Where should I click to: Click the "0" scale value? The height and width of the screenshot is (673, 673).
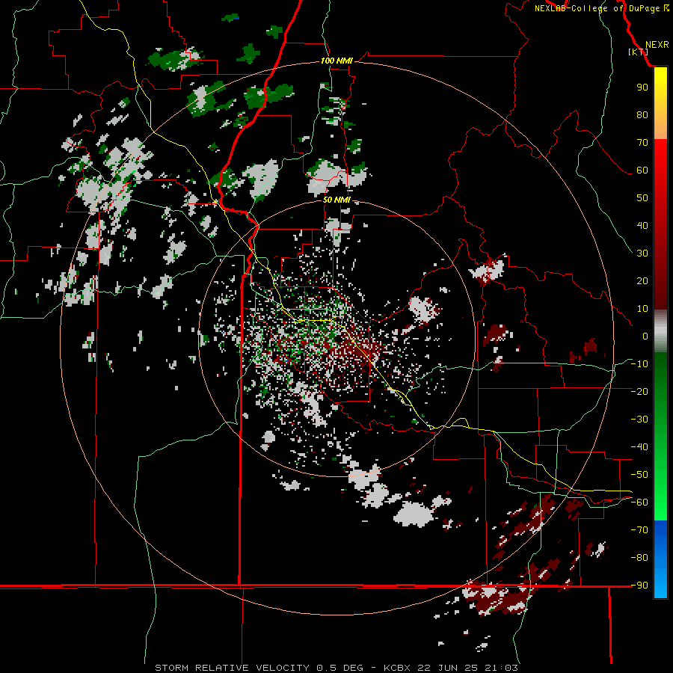click(645, 336)
